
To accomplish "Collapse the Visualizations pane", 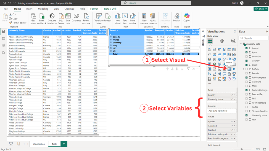I will (235, 31).
